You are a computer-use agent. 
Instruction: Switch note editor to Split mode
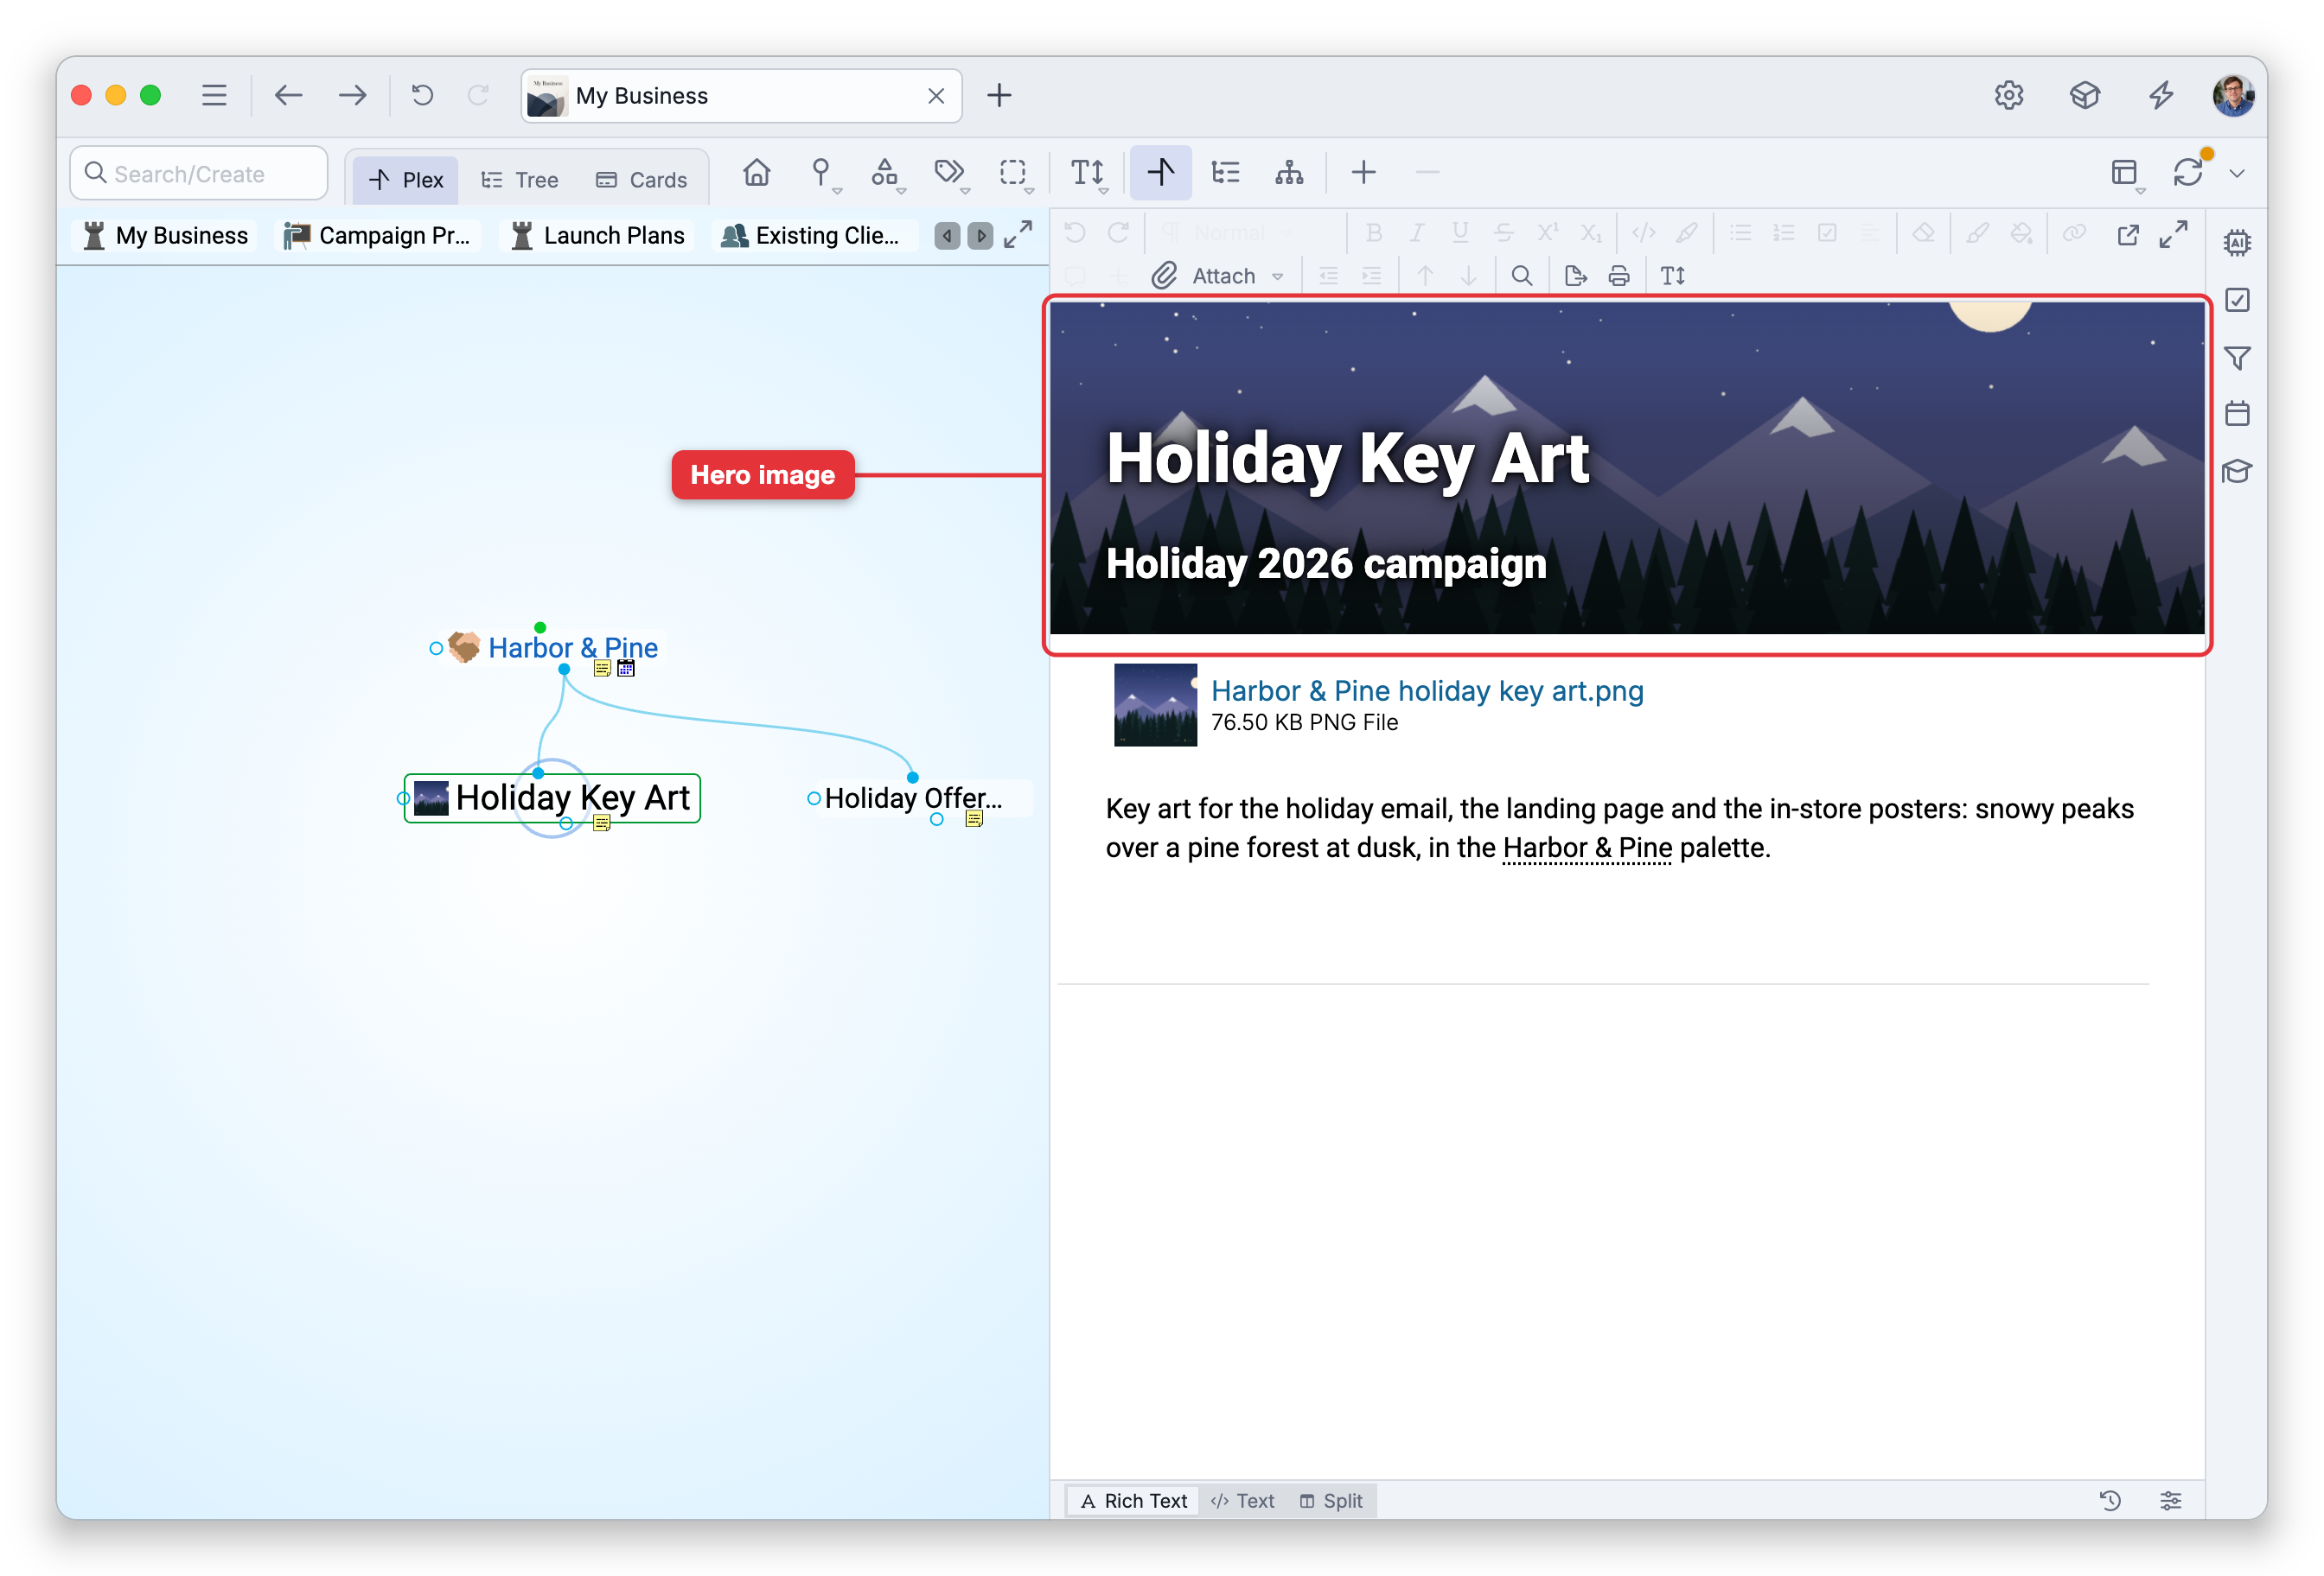click(1330, 1500)
